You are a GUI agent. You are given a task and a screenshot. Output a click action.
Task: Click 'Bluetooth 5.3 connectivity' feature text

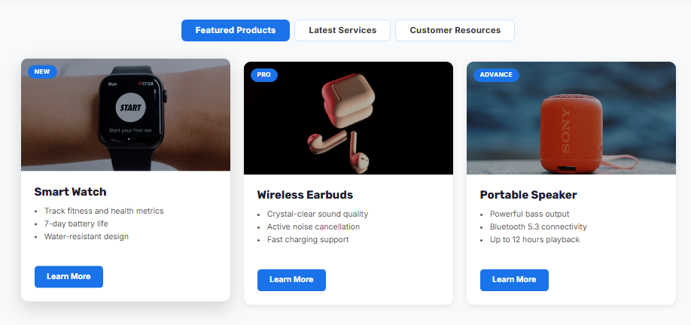[x=538, y=226]
